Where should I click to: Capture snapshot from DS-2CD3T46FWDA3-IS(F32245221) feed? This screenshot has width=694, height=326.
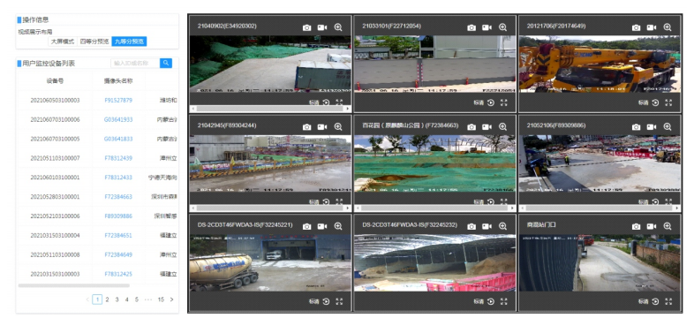306,226
